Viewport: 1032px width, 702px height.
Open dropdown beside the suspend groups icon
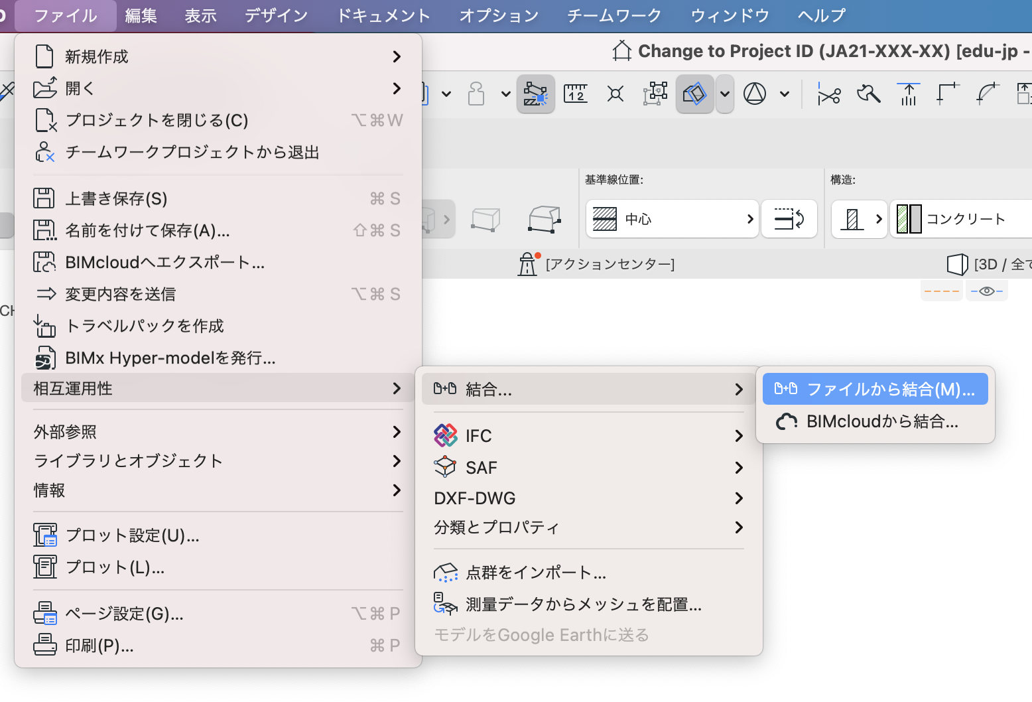725,94
